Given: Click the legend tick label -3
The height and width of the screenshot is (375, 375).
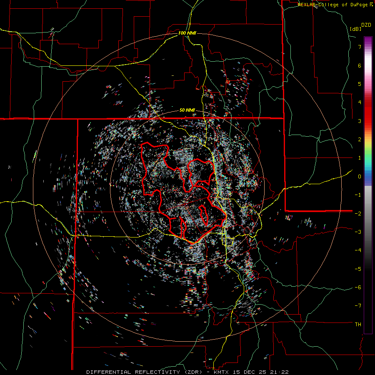Looking at the screenshot, I should [358, 232].
